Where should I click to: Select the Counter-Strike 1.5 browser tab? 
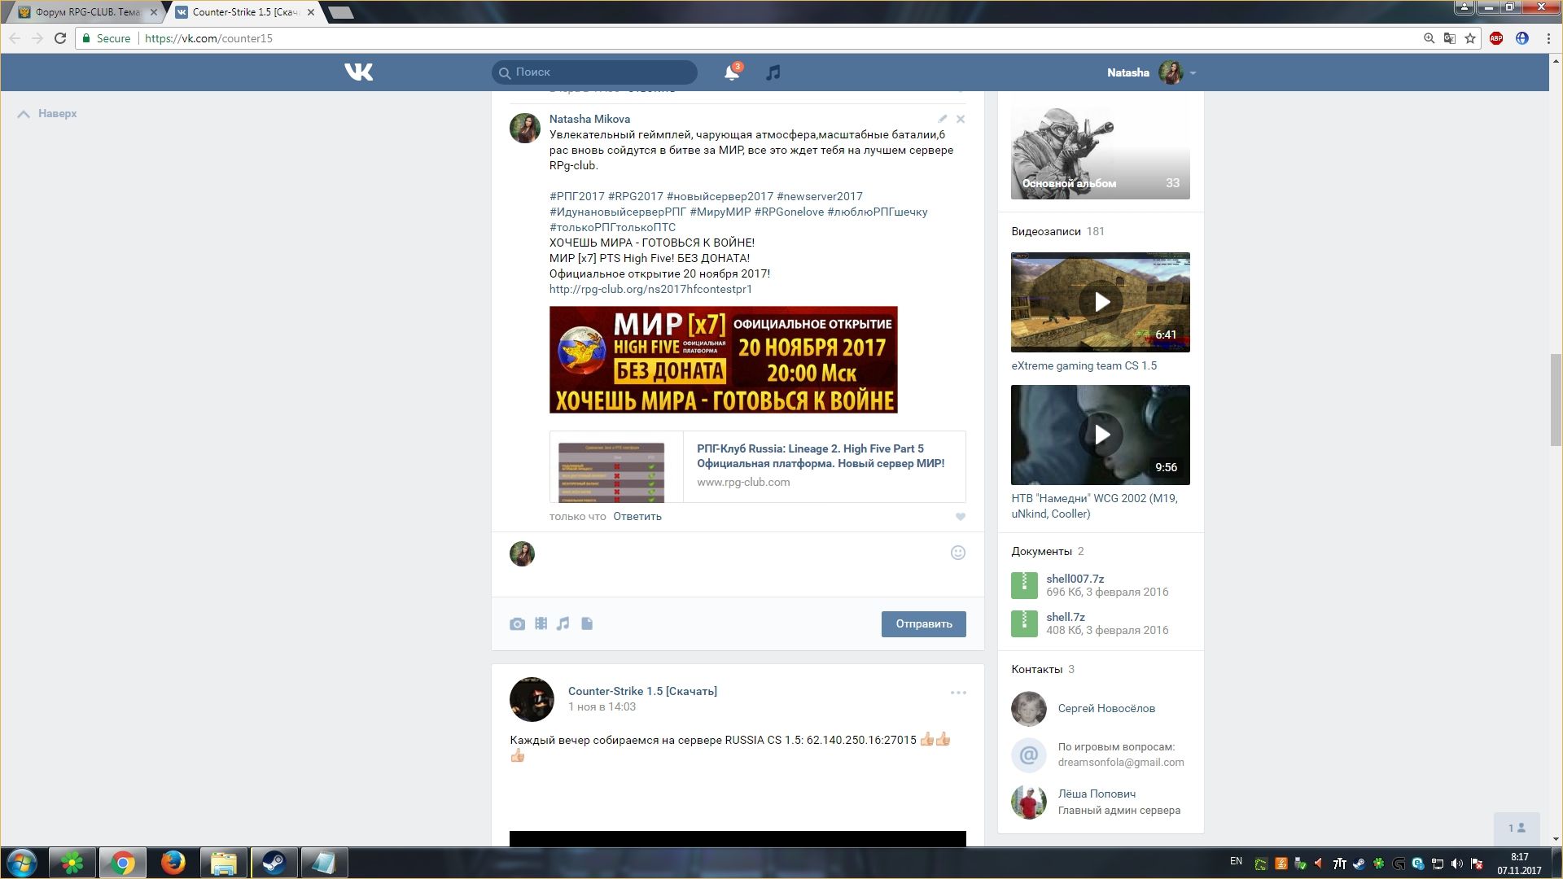tap(244, 12)
